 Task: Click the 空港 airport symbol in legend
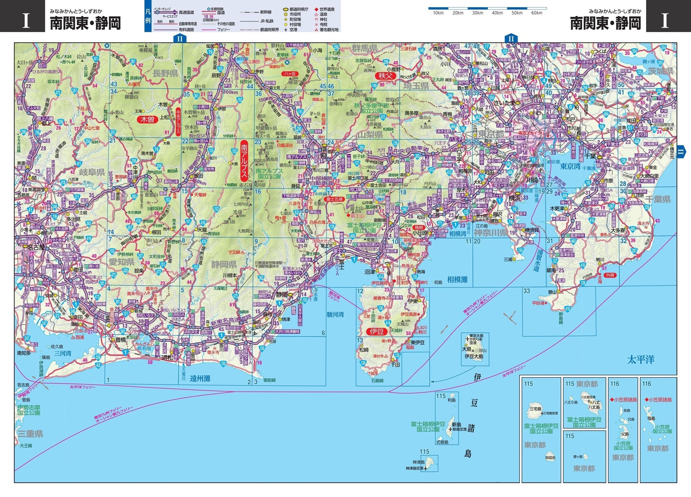[285, 30]
